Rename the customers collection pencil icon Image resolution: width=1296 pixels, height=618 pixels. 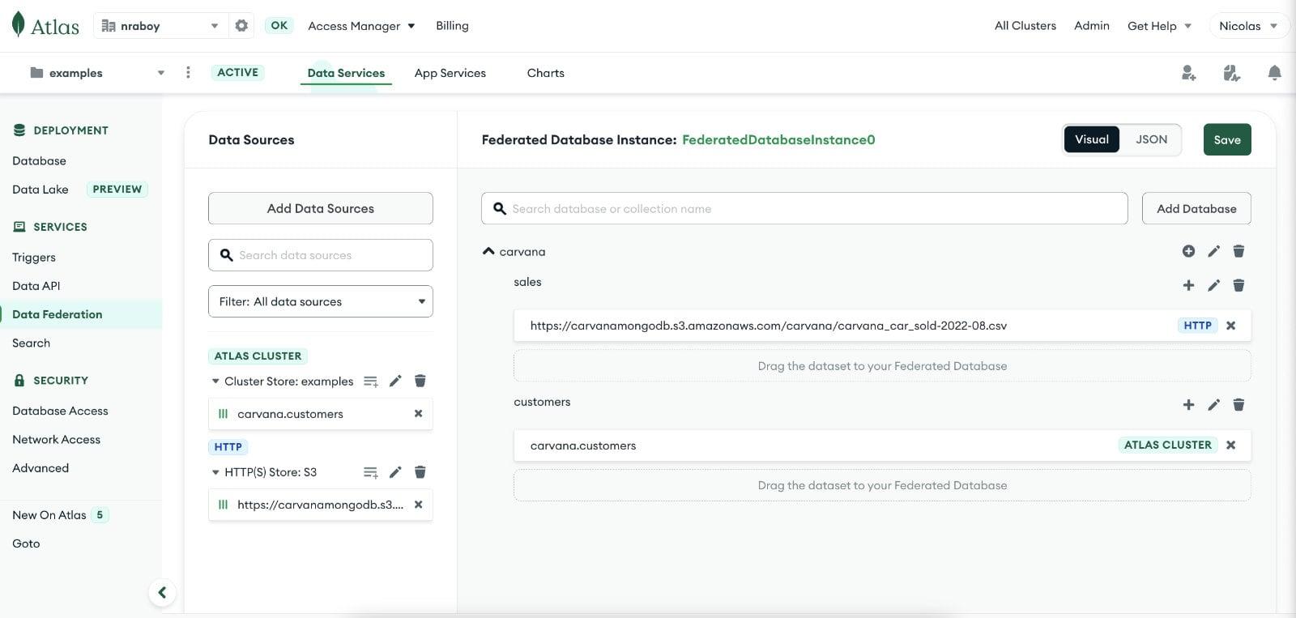1213,405
